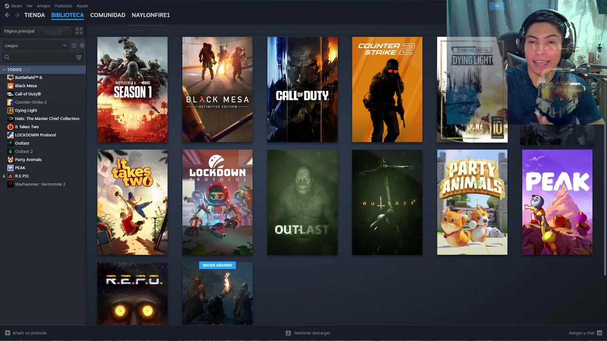
Task: Click the ready-to-play filter icon
Action: [x=82, y=45]
